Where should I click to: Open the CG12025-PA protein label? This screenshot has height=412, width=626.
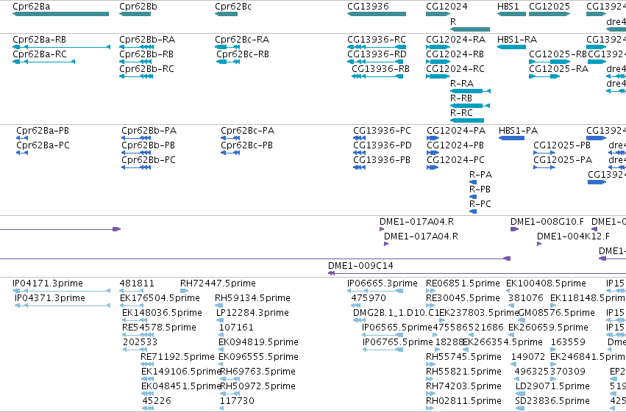coord(563,160)
